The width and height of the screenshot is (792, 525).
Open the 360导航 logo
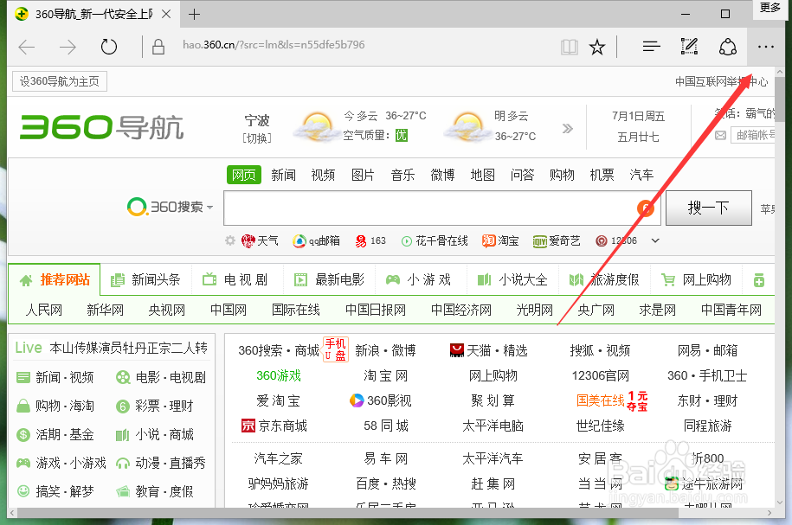101,126
